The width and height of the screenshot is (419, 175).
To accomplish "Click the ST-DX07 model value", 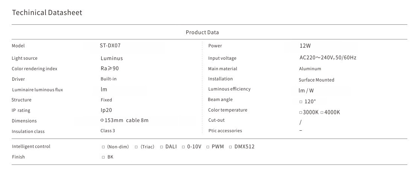I will [110, 45].
